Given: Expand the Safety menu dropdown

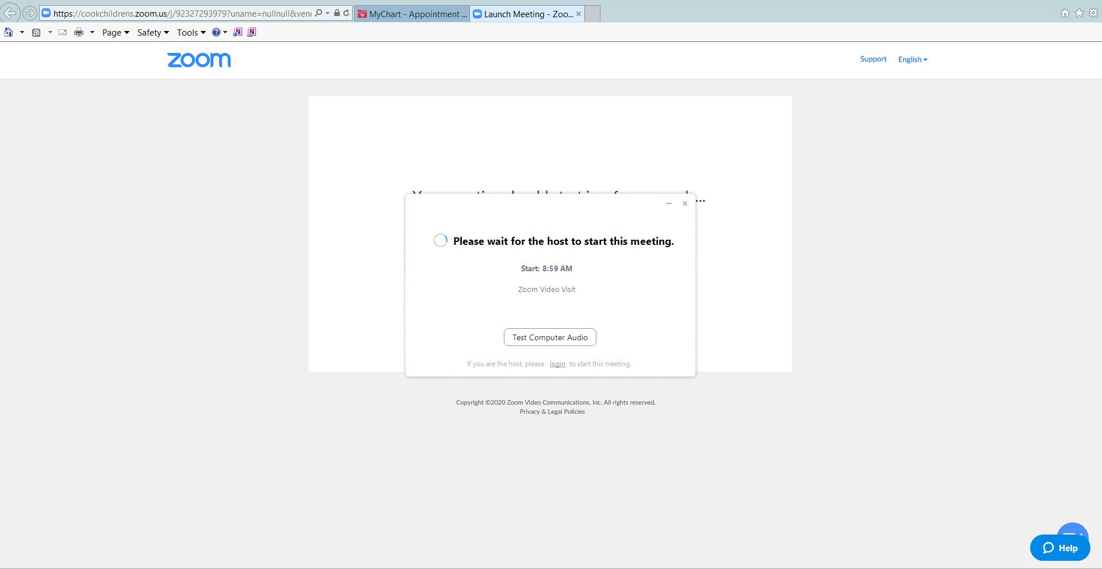Looking at the screenshot, I should click(x=152, y=32).
